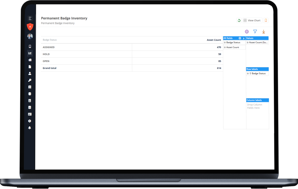Open the database stack icon in sidebar
This screenshot has height=189, width=298.
click(x=30, y=107)
